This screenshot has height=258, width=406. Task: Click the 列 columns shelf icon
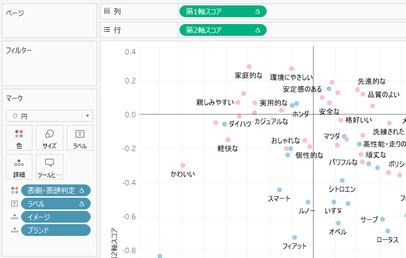coord(107,11)
